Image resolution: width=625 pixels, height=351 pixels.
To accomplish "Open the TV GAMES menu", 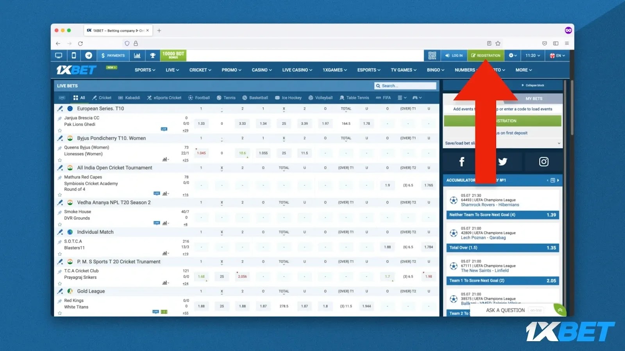I will [404, 70].
